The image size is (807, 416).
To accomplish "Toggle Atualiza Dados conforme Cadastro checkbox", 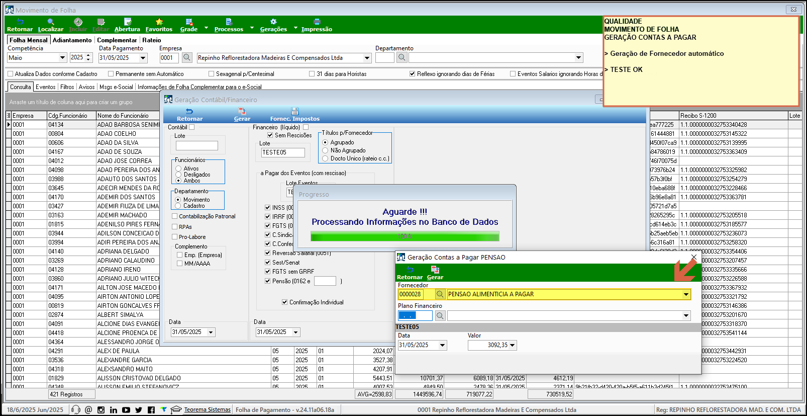I will pyautogui.click(x=11, y=74).
